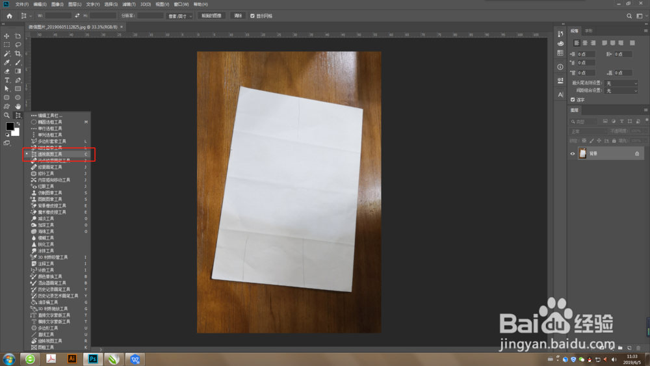The image size is (650, 366).
Task: Click the Windows Start button
Action: point(9,359)
